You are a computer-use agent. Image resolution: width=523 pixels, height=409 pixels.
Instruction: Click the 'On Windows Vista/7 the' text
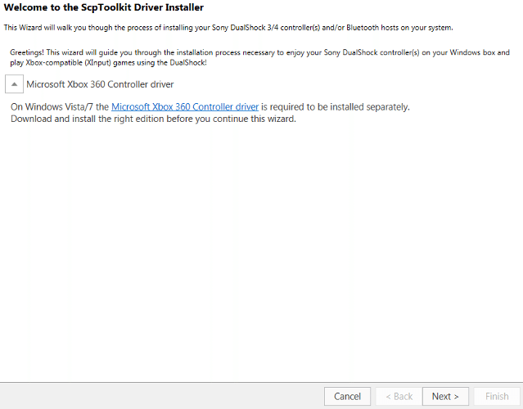tap(60, 107)
